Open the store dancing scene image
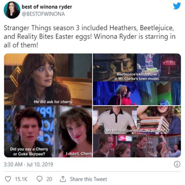The height and width of the screenshot is (185, 185). point(137,146)
